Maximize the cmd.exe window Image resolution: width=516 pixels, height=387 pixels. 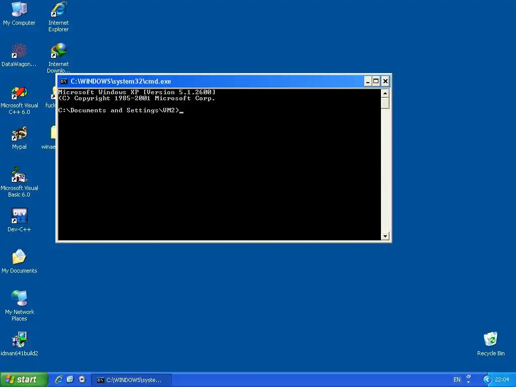click(376, 81)
